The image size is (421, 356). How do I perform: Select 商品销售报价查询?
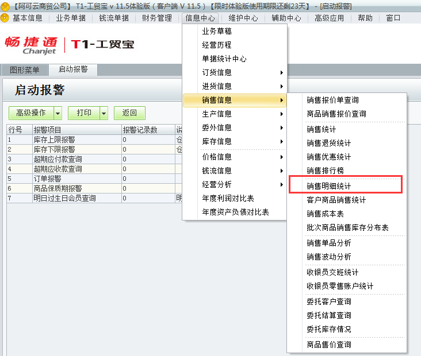(x=347, y=114)
